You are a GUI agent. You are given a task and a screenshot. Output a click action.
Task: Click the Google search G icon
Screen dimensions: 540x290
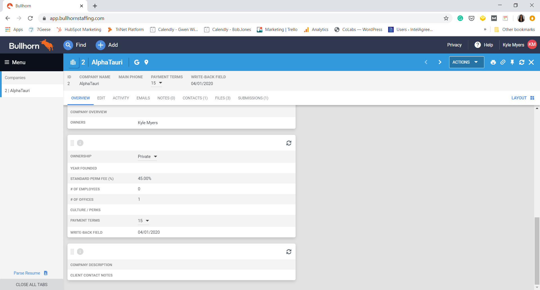click(x=137, y=62)
